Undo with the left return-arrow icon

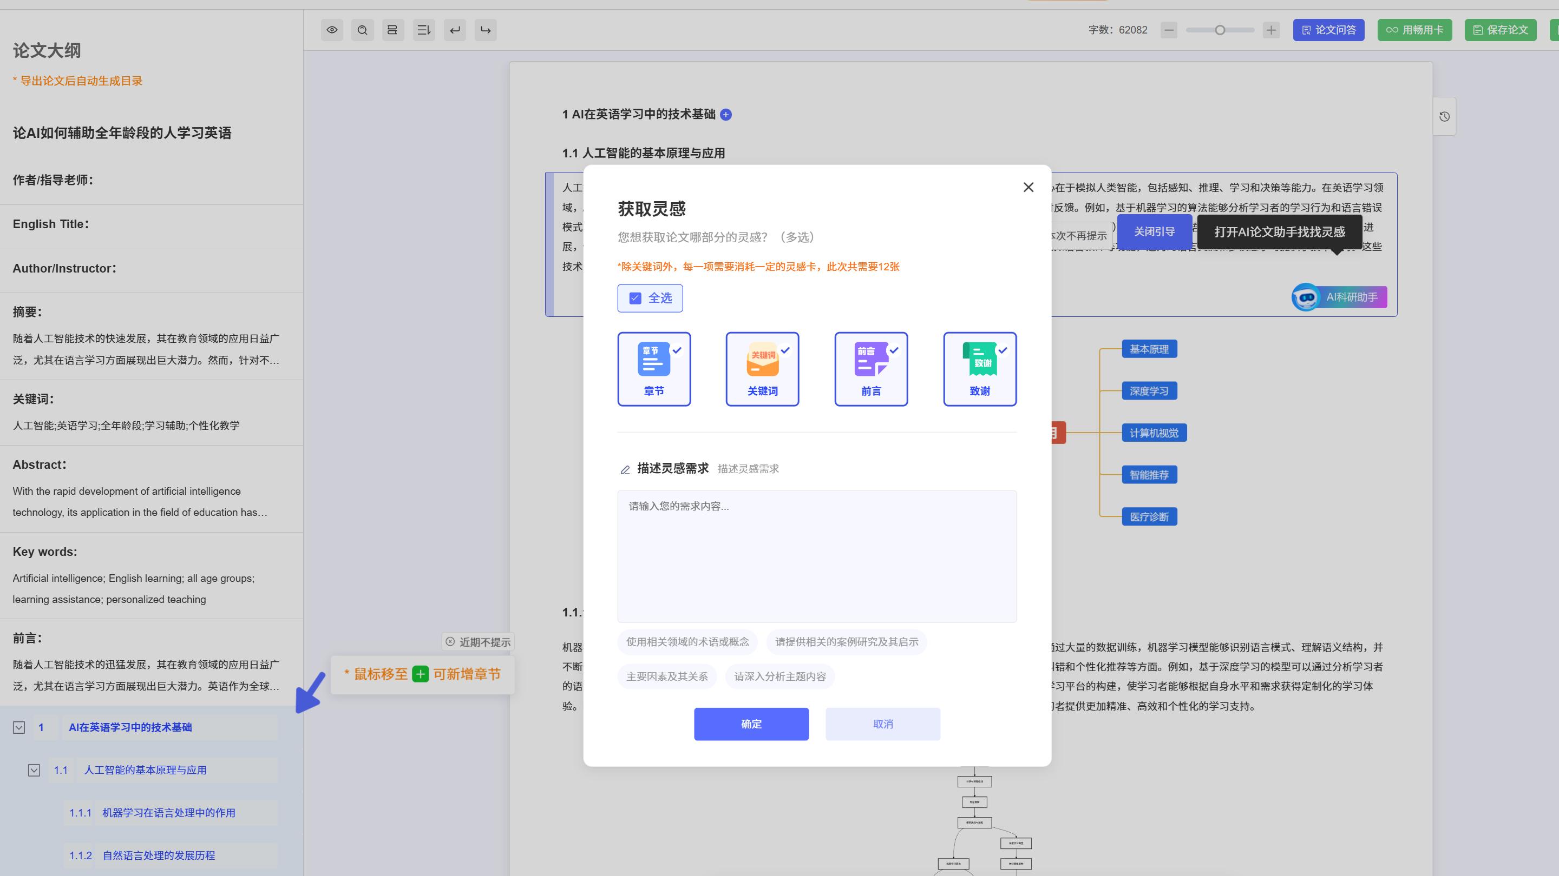point(455,30)
